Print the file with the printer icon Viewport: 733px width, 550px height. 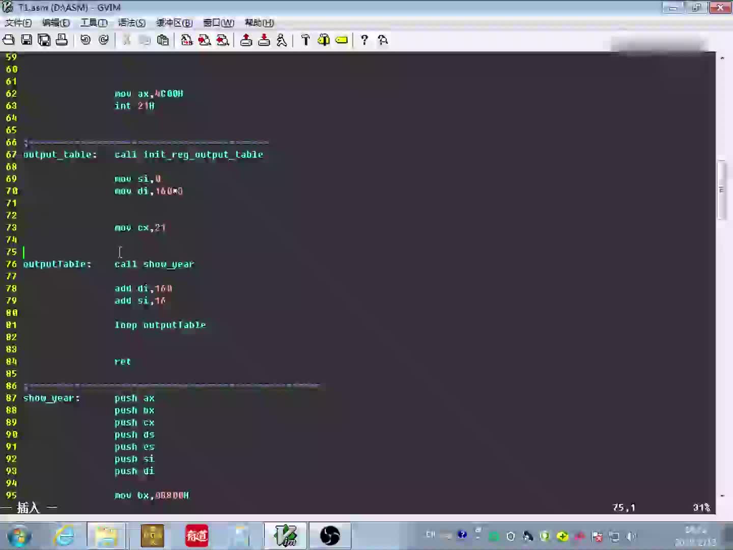[x=62, y=40]
